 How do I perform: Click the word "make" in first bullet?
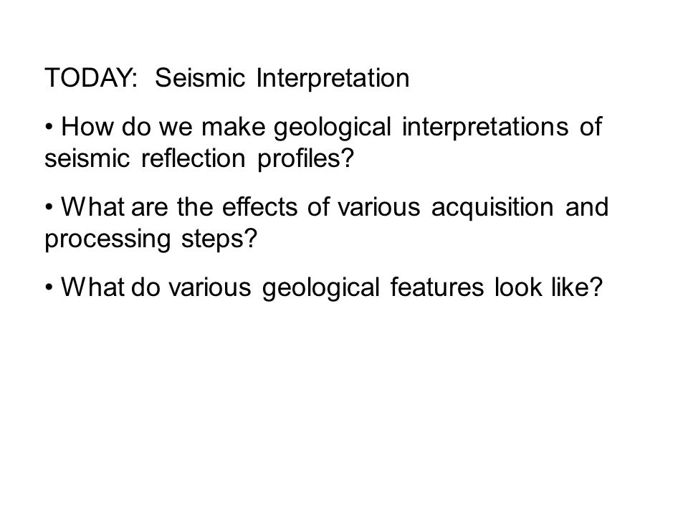(x=233, y=126)
